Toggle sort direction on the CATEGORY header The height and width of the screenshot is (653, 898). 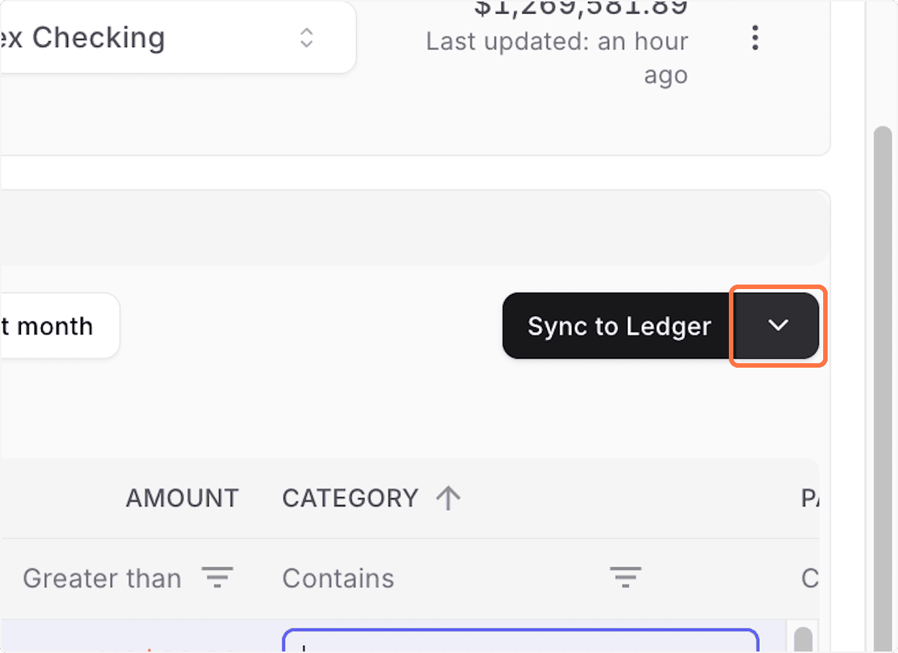349,498
